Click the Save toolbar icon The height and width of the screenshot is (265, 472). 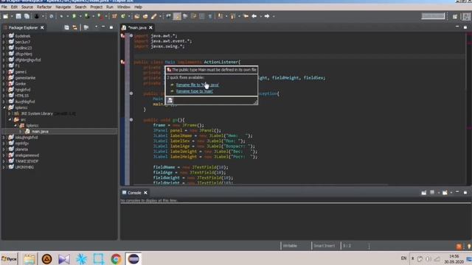[x=18, y=16]
